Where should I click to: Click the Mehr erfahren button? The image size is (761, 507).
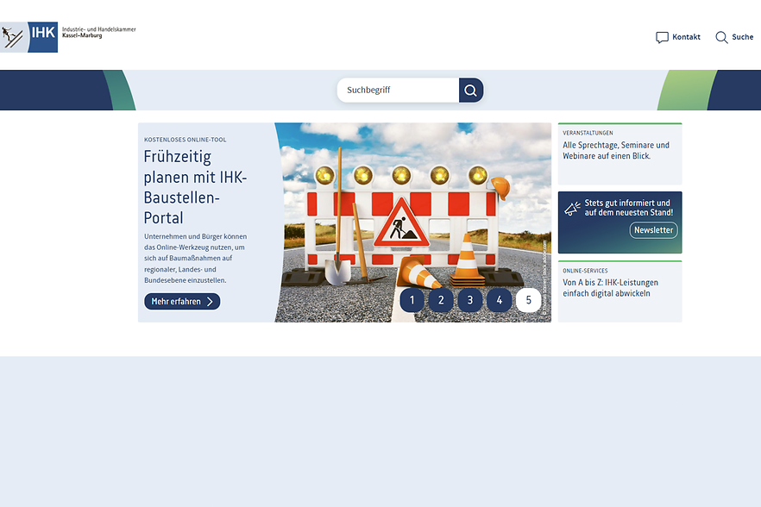(182, 302)
